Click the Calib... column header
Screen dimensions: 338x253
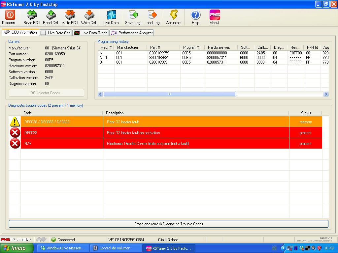click(262, 47)
